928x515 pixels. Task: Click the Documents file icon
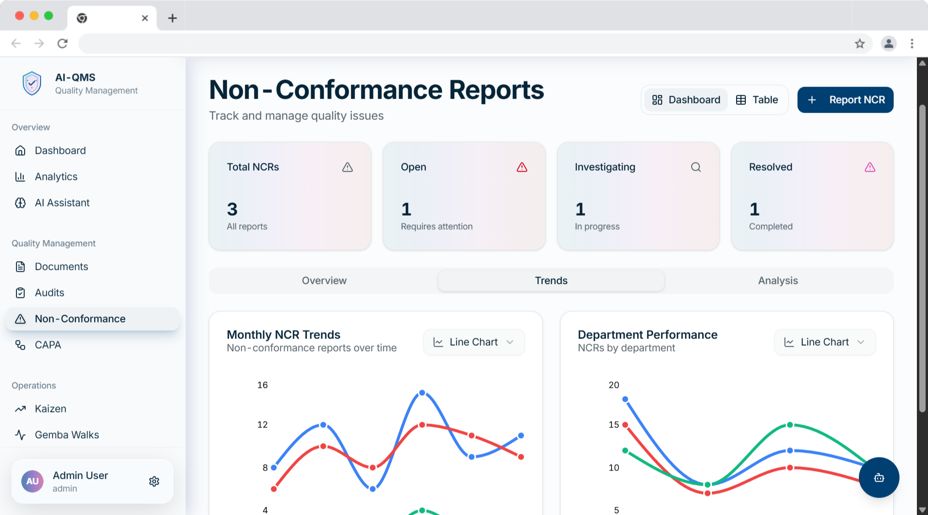20,266
